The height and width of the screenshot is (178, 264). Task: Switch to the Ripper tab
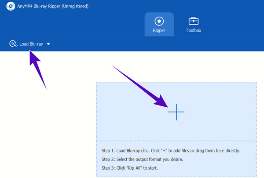point(159,25)
